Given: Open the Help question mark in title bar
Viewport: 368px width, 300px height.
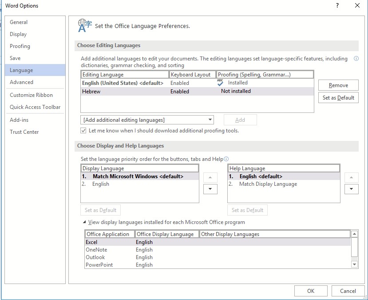Looking at the screenshot, I should pos(337,6).
